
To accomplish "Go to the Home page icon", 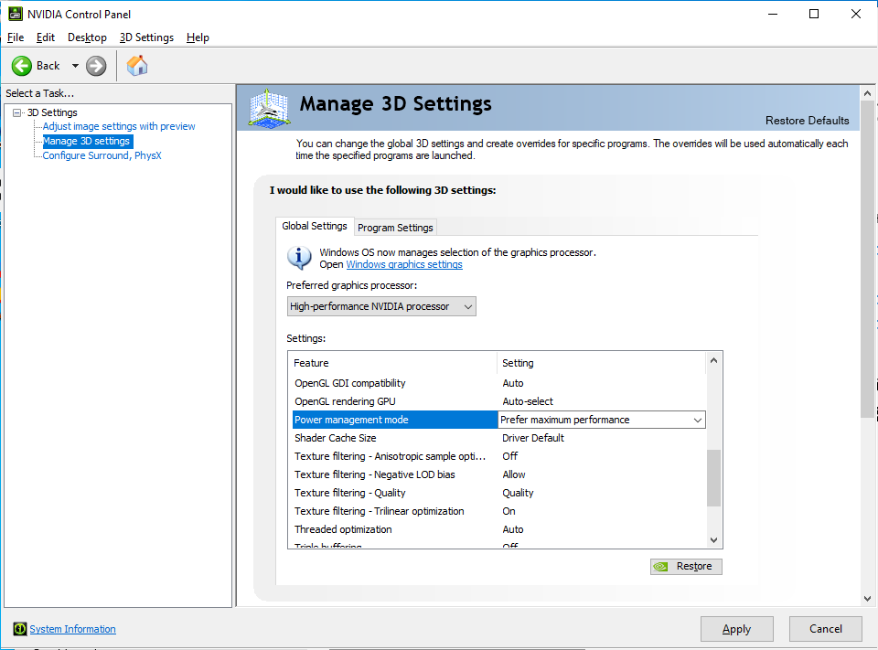I will (x=137, y=66).
